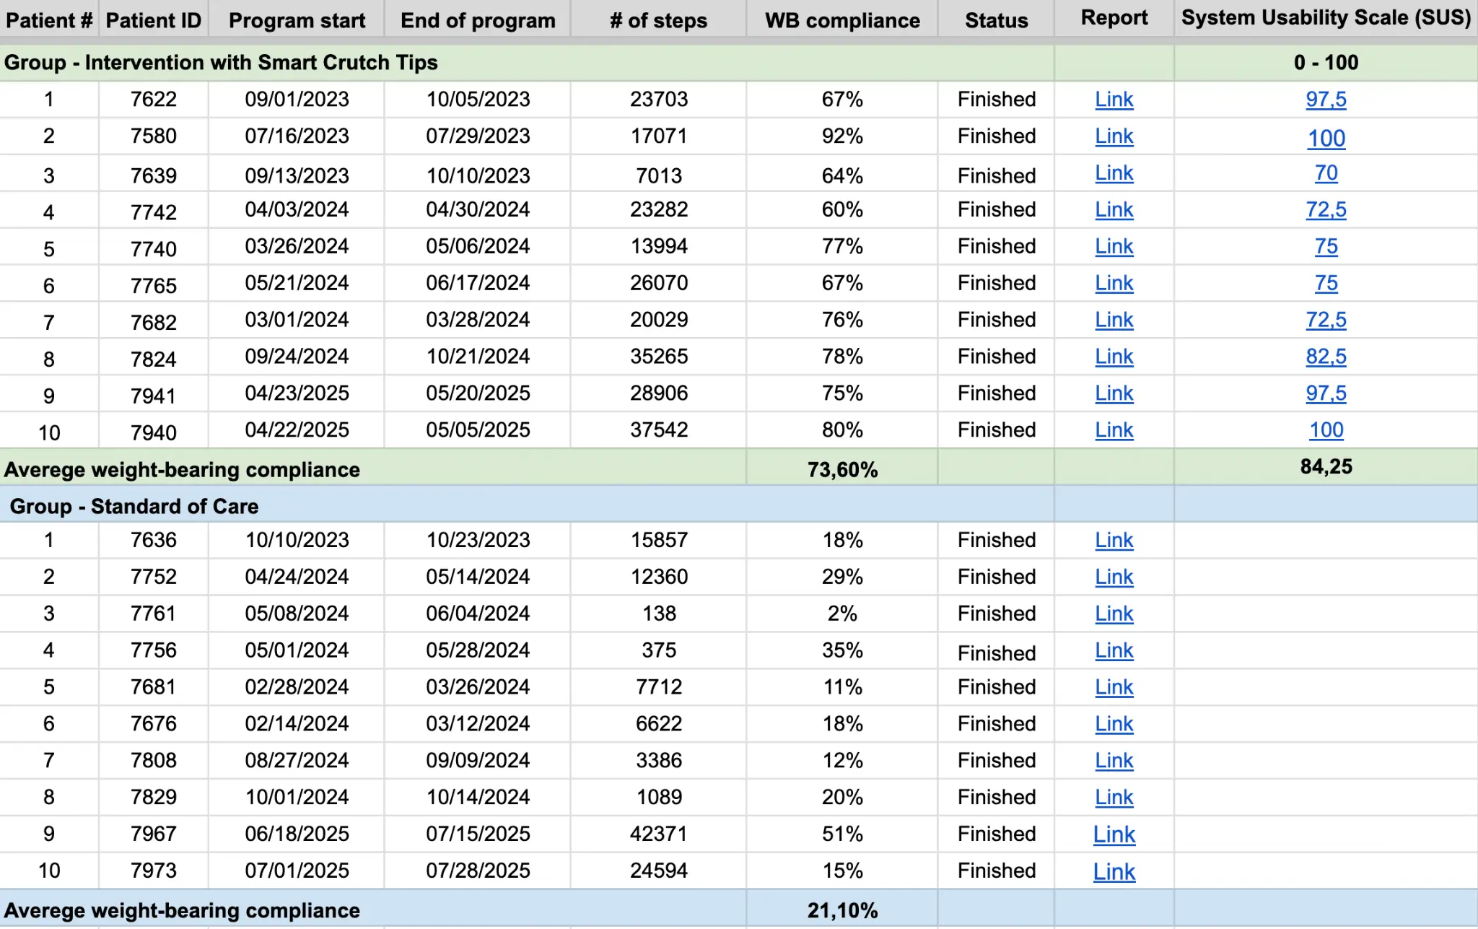Click the Group - Standard of Care row
This screenshot has height=929, width=1478.
(x=134, y=507)
